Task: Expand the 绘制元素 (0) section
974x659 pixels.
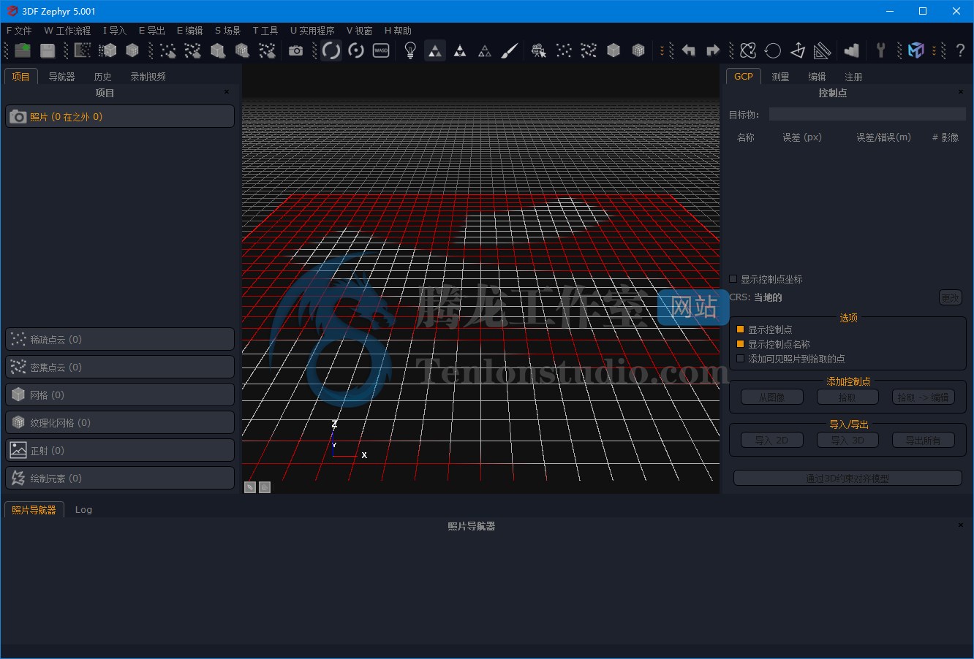Action: point(120,479)
